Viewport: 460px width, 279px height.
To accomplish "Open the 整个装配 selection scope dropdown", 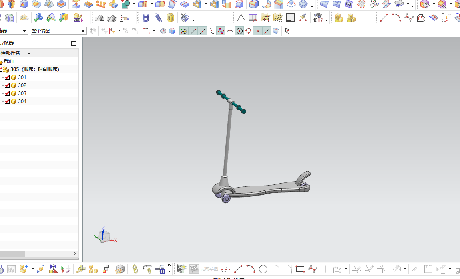I will pyautogui.click(x=59, y=31).
